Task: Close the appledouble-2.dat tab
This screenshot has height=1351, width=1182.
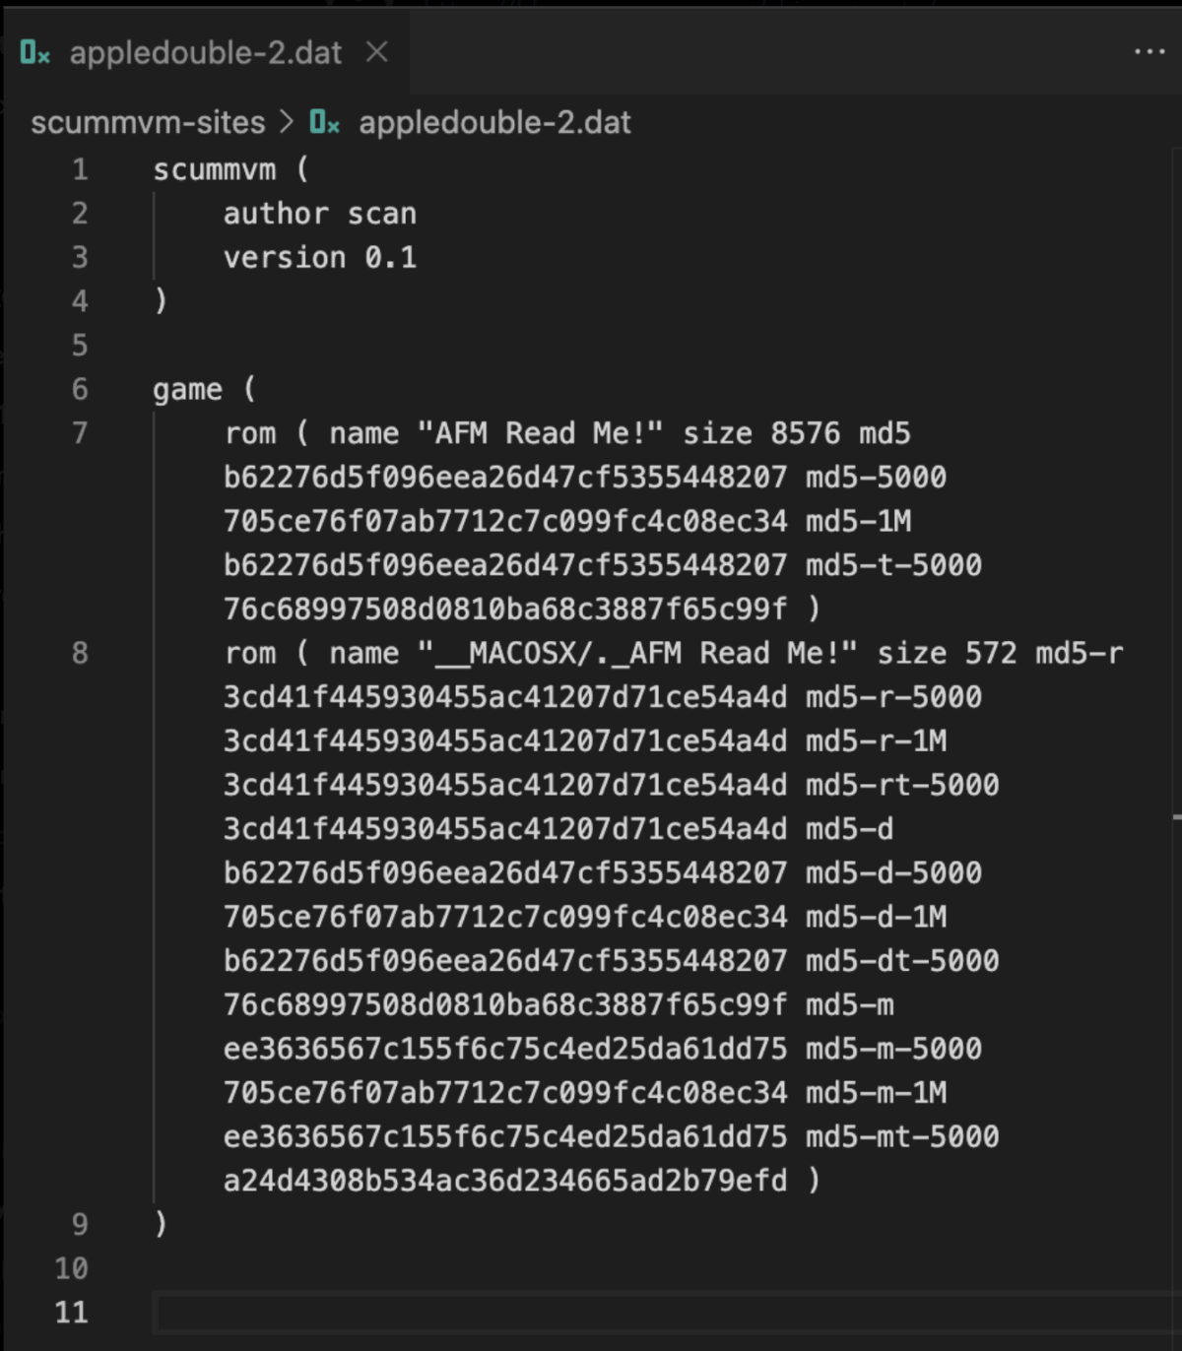Action: tap(377, 51)
